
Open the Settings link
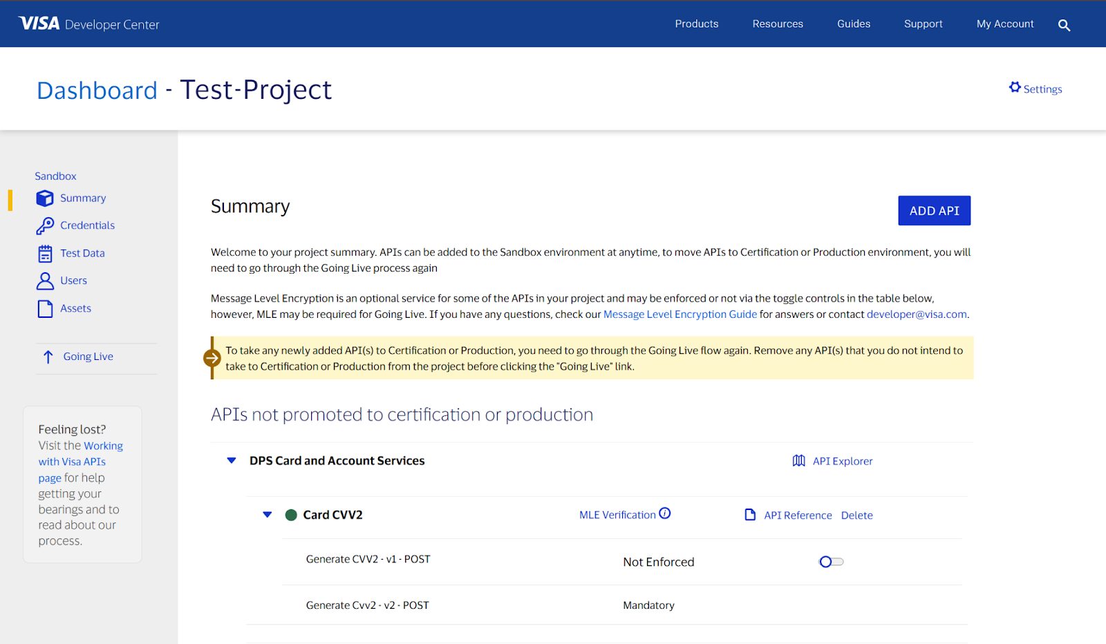[1042, 89]
